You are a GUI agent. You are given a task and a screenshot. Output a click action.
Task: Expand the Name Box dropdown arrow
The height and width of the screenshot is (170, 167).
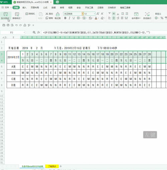click(24, 33)
